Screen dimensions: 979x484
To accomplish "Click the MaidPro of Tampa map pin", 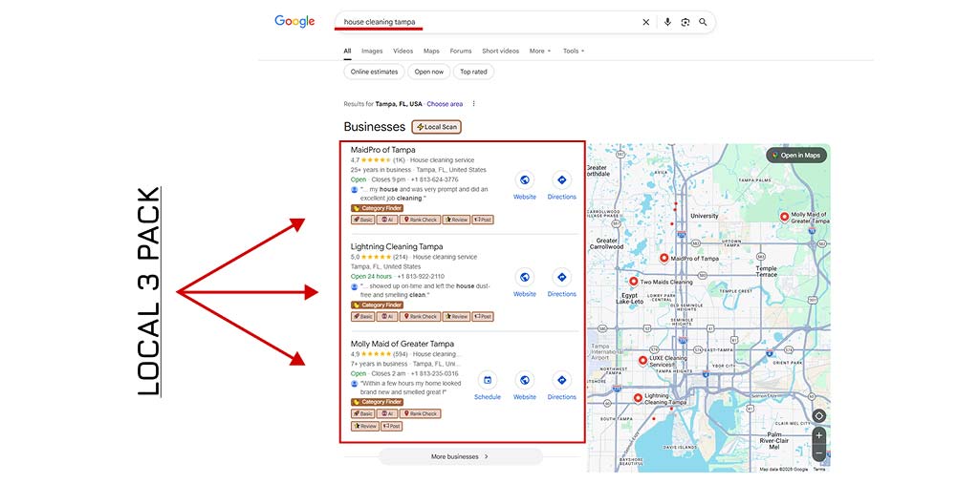I will coord(664,258).
